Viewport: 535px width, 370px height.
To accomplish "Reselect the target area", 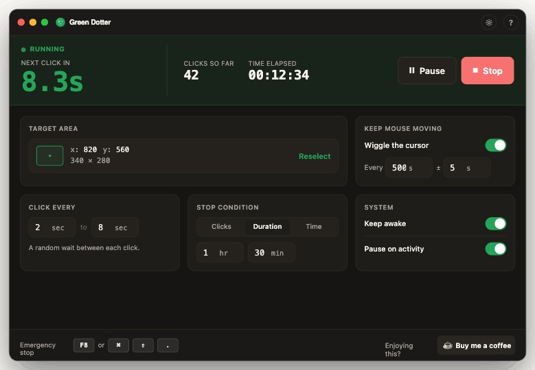I will click(315, 156).
